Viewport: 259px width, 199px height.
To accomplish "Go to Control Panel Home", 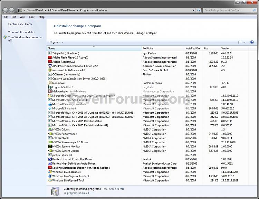I will tap(20, 24).
